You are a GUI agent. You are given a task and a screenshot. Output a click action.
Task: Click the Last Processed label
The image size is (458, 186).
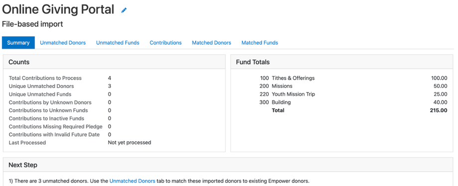(27, 143)
